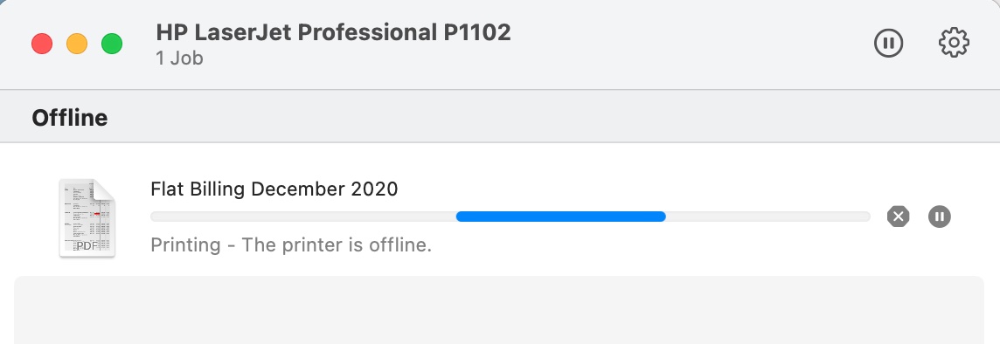
Task: Click the Offline status header
Action: pos(70,118)
